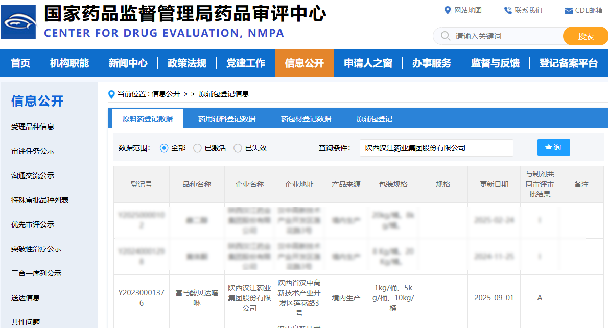Open the 信息公开 navigation menu
Image resolution: width=608 pixels, height=328 pixels.
click(x=305, y=63)
